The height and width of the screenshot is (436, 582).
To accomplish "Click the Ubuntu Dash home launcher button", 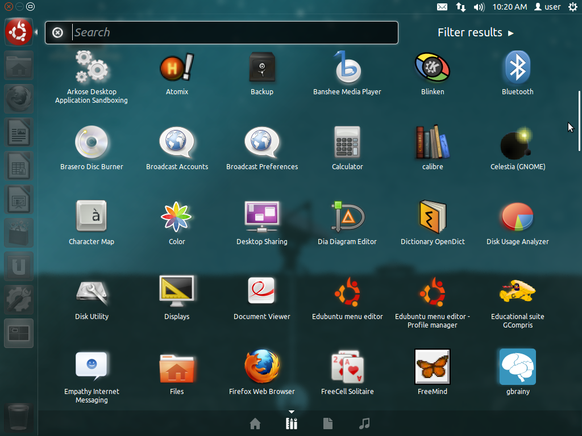I will (19, 32).
